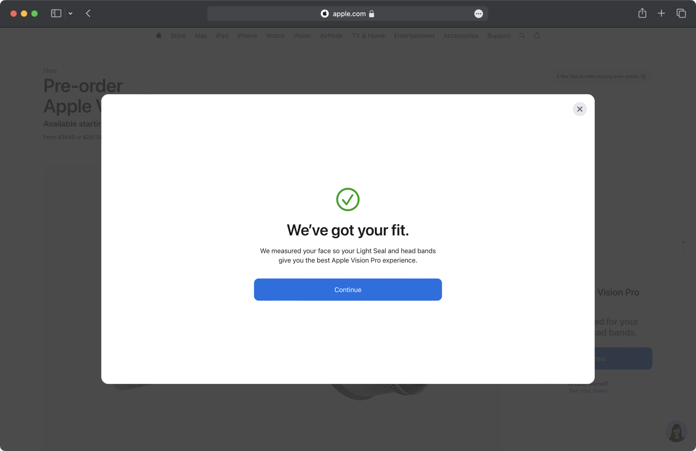Open the Watch menu item
The image size is (696, 451).
[275, 36]
